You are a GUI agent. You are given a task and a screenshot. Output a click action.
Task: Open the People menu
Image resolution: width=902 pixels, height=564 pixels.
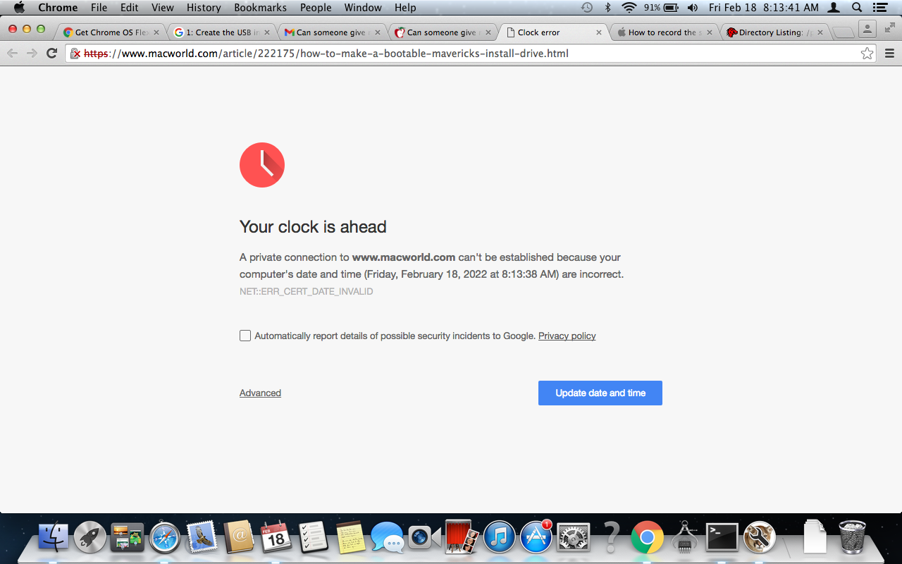tap(316, 8)
